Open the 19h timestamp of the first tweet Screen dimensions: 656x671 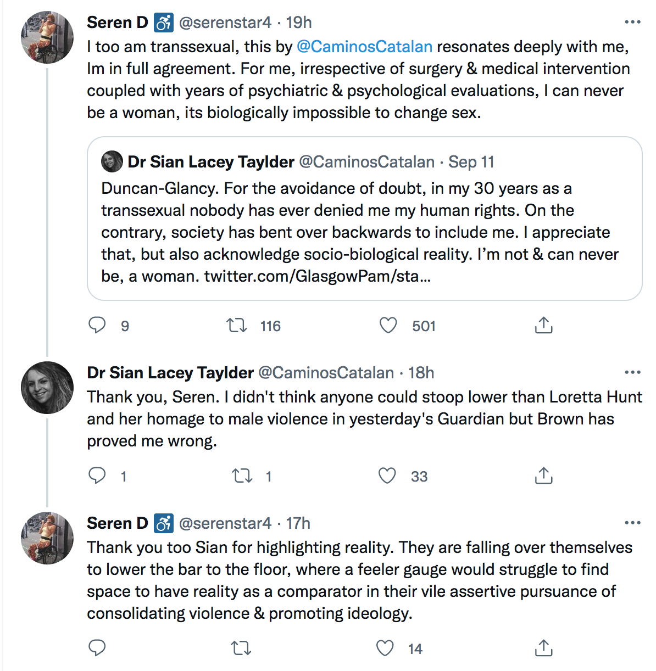coord(299,23)
